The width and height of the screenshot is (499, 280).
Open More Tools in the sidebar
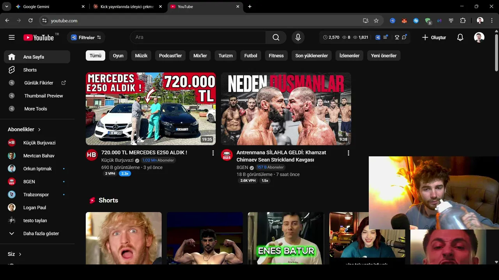point(37,109)
